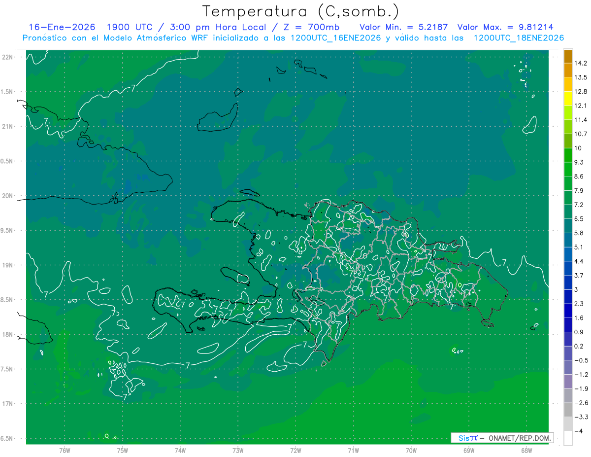Click the 12.8 colorbar value
Image resolution: width=591 pixels, height=457 pixels.
pyautogui.click(x=581, y=92)
